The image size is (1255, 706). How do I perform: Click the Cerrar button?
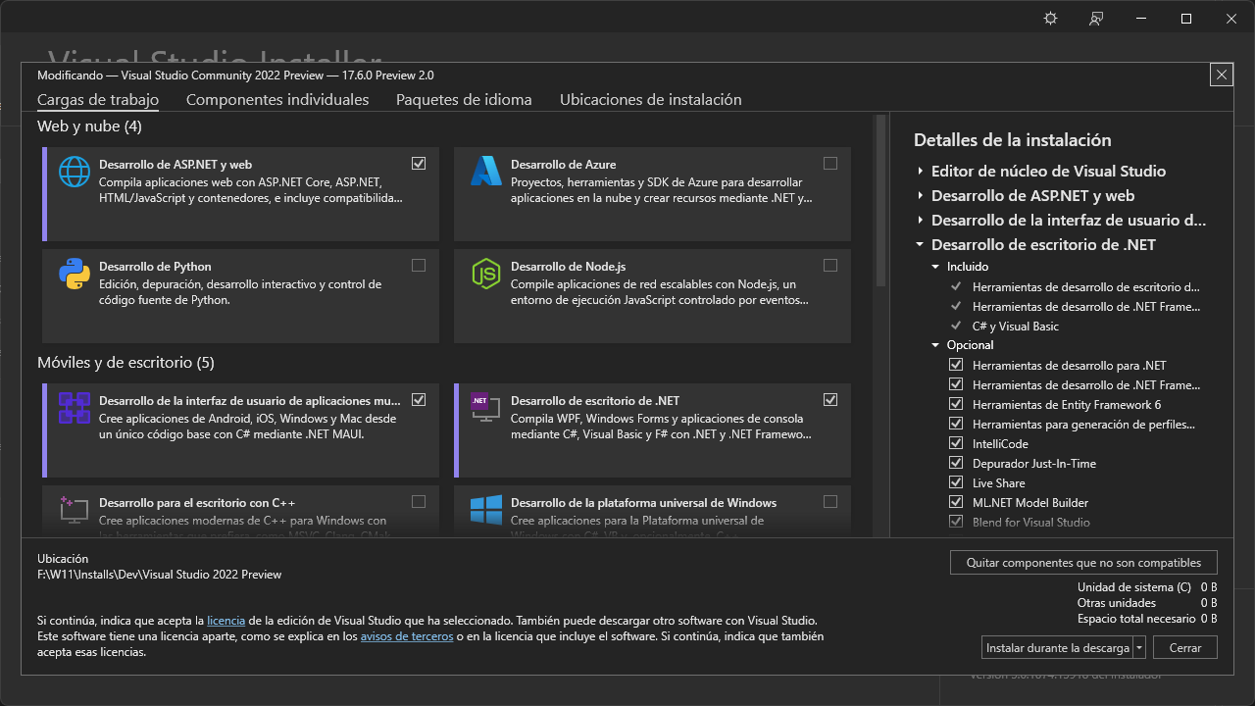click(1185, 648)
